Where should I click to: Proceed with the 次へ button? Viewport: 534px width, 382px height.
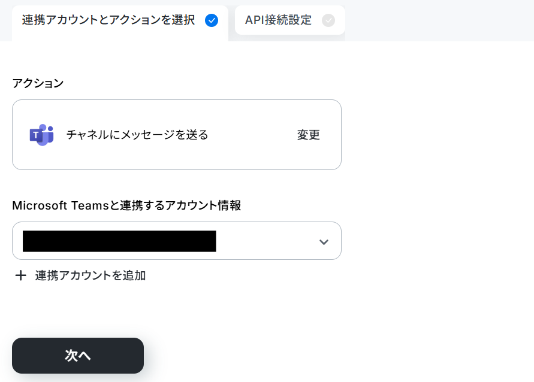pos(78,356)
